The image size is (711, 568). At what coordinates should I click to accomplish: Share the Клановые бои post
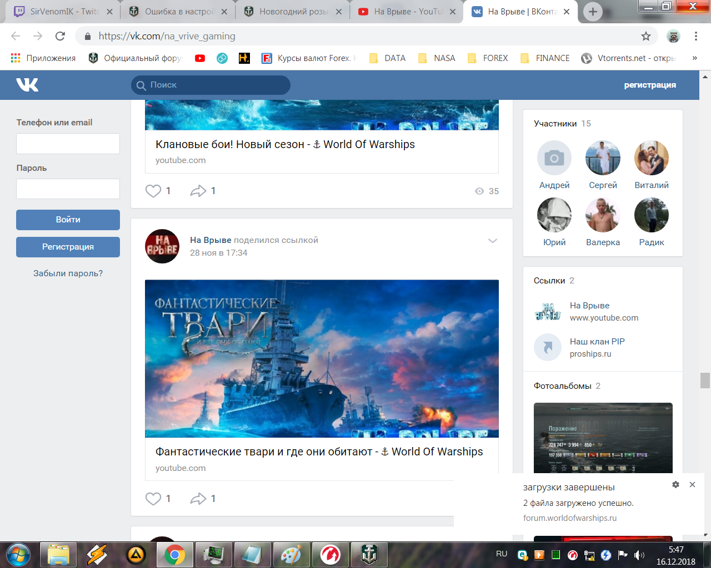[198, 191]
